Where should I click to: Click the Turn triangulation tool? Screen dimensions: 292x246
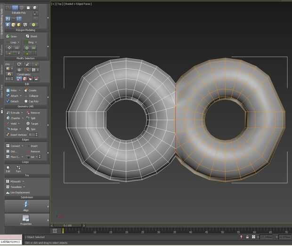click(18, 169)
